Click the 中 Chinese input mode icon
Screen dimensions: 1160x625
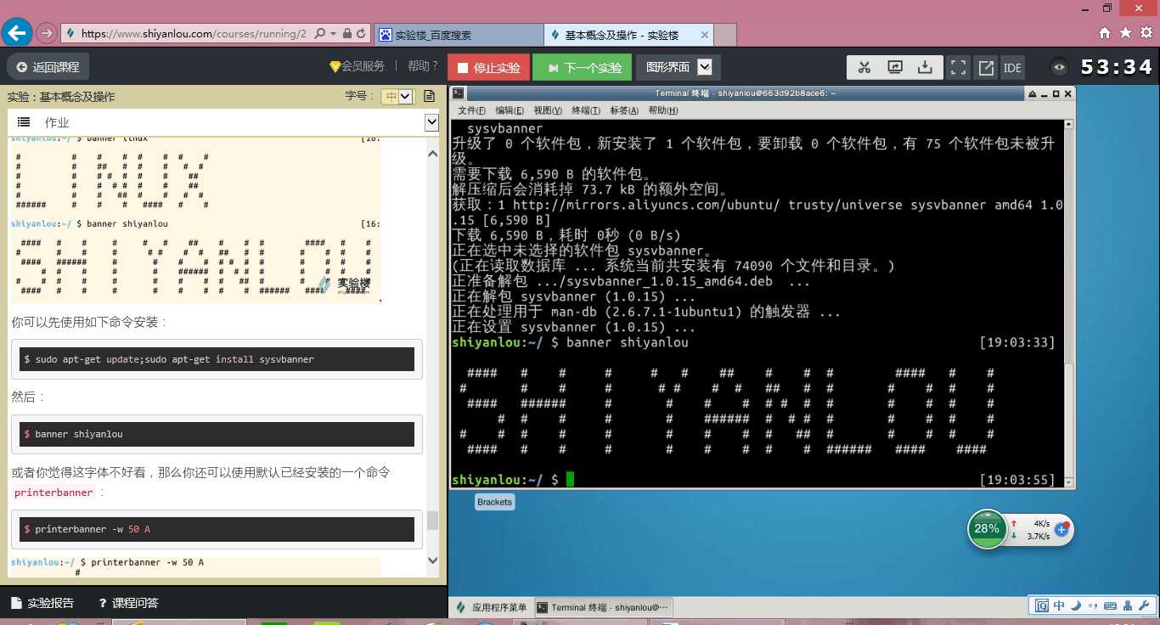1059,605
